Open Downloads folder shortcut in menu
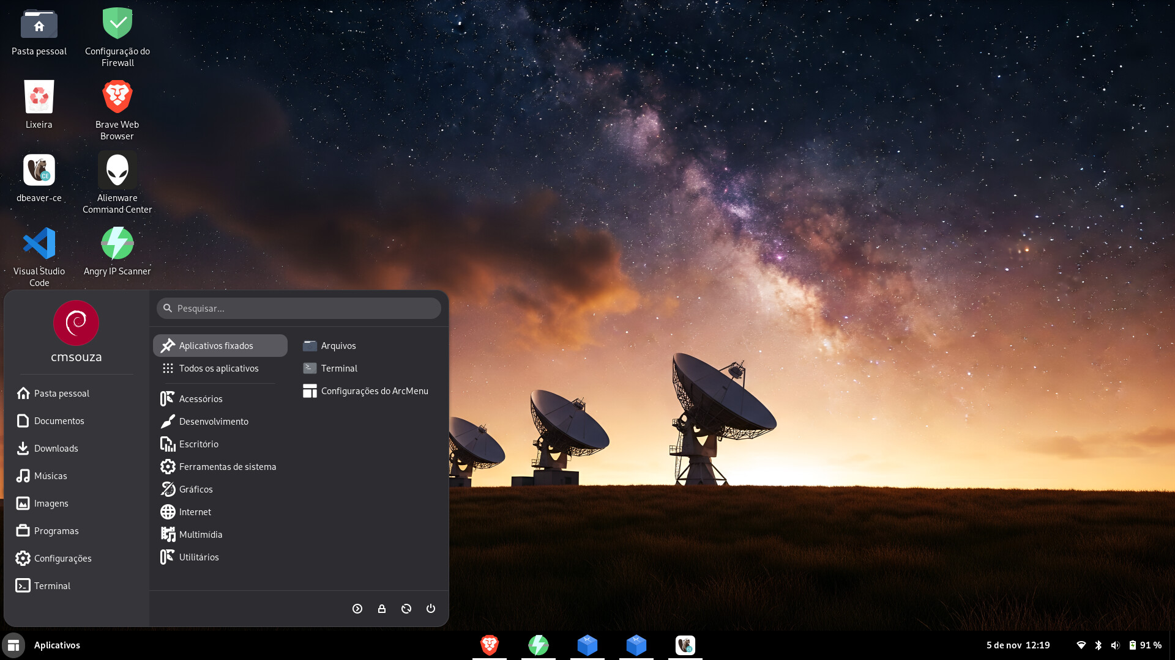 56,449
